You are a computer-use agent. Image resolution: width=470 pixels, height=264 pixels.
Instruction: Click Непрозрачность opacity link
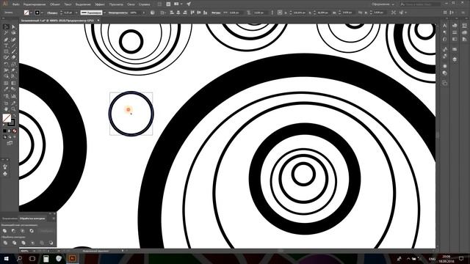[x=118, y=13]
